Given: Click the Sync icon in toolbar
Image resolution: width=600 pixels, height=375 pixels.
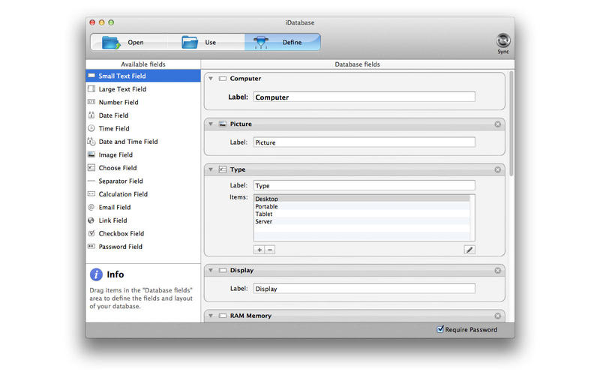Looking at the screenshot, I should (502, 40).
